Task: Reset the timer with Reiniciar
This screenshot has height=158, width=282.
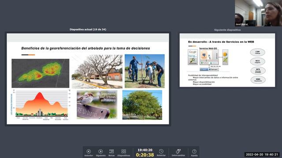Action: point(161,153)
